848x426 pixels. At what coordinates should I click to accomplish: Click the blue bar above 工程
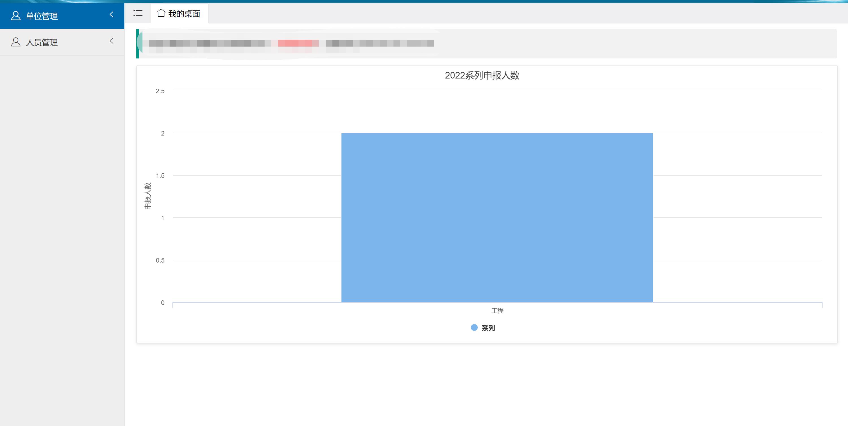(x=496, y=217)
